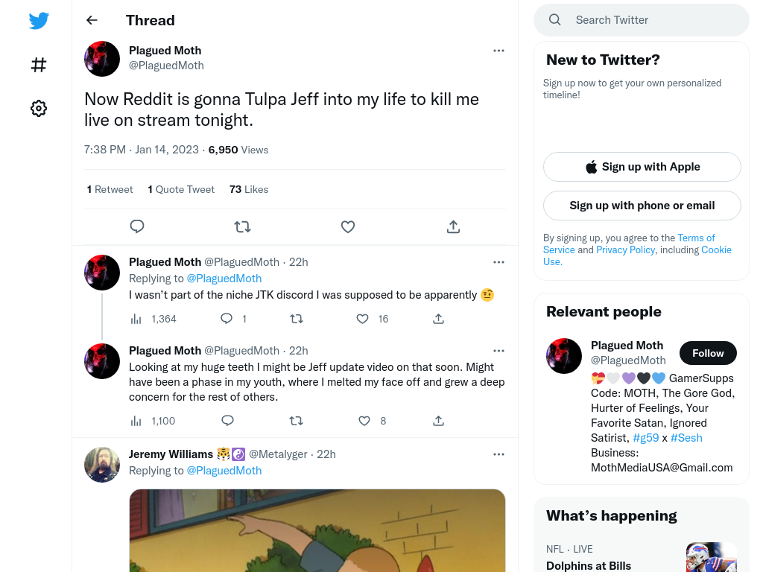763x572 pixels.
Task: View the 1 Quote Tweet list
Action: point(181,189)
